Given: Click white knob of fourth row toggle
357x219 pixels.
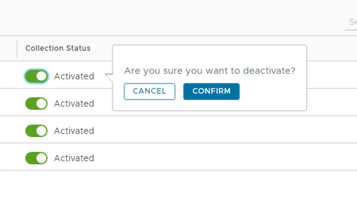Looking at the screenshot, I should click(x=42, y=158).
